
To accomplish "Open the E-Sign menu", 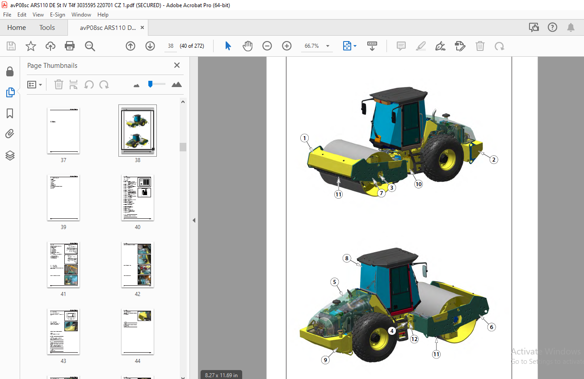I will pos(57,15).
